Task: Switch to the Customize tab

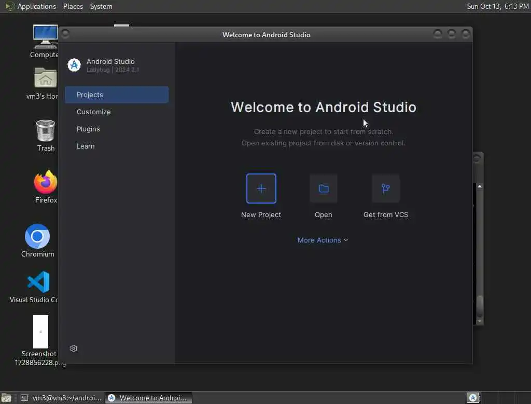Action: tap(117, 112)
